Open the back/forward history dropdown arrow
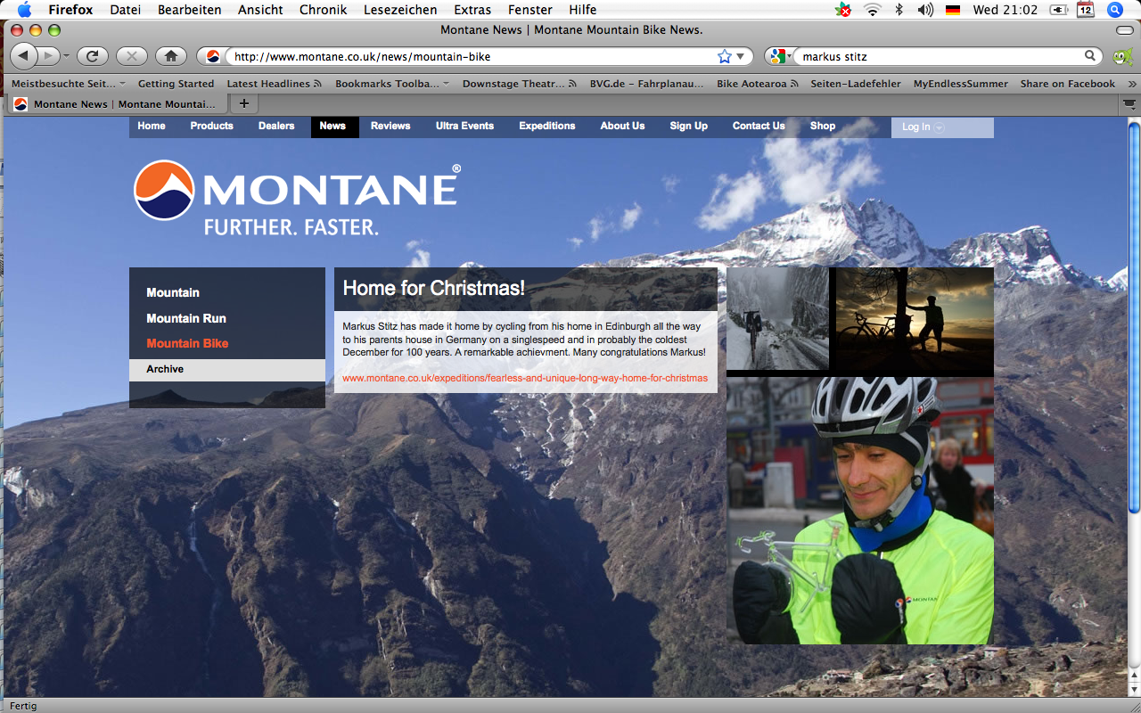Image resolution: width=1141 pixels, height=713 pixels. click(x=66, y=56)
